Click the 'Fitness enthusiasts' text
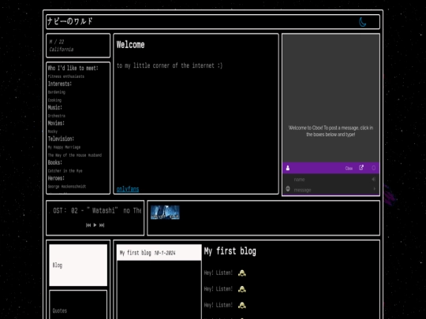The height and width of the screenshot is (319, 426). point(66,76)
